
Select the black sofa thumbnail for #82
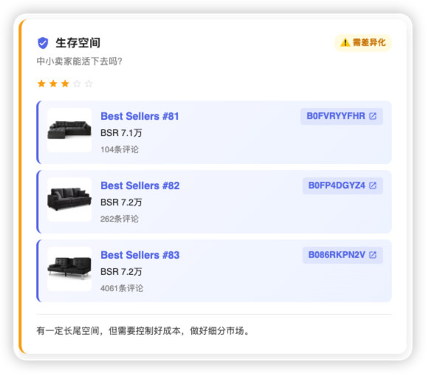point(69,200)
